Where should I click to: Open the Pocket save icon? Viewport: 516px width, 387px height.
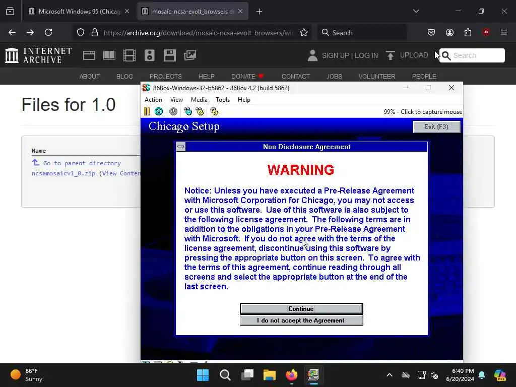tap(431, 32)
